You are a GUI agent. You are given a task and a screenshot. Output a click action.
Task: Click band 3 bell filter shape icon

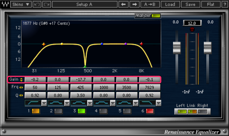coord(79,103)
